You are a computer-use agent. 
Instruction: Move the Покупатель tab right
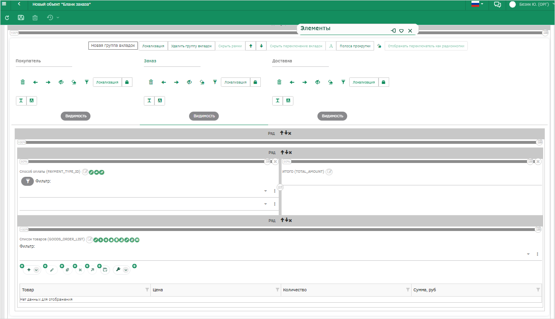[x=48, y=82]
